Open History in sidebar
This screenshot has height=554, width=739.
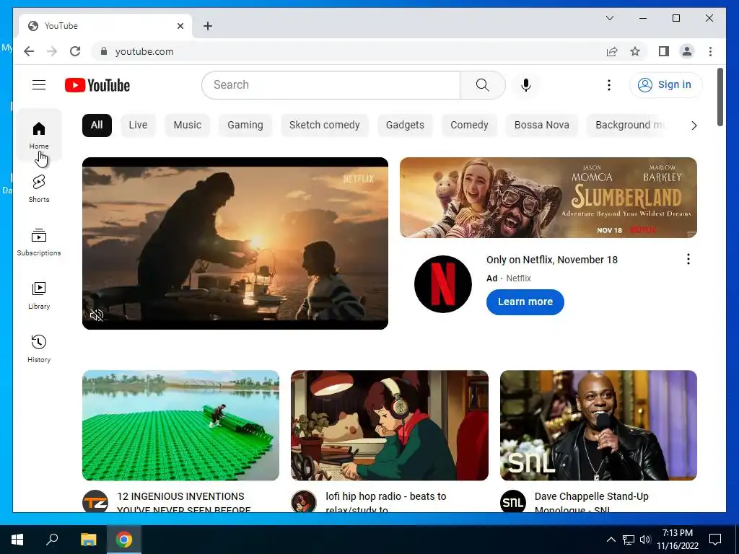[39, 348]
